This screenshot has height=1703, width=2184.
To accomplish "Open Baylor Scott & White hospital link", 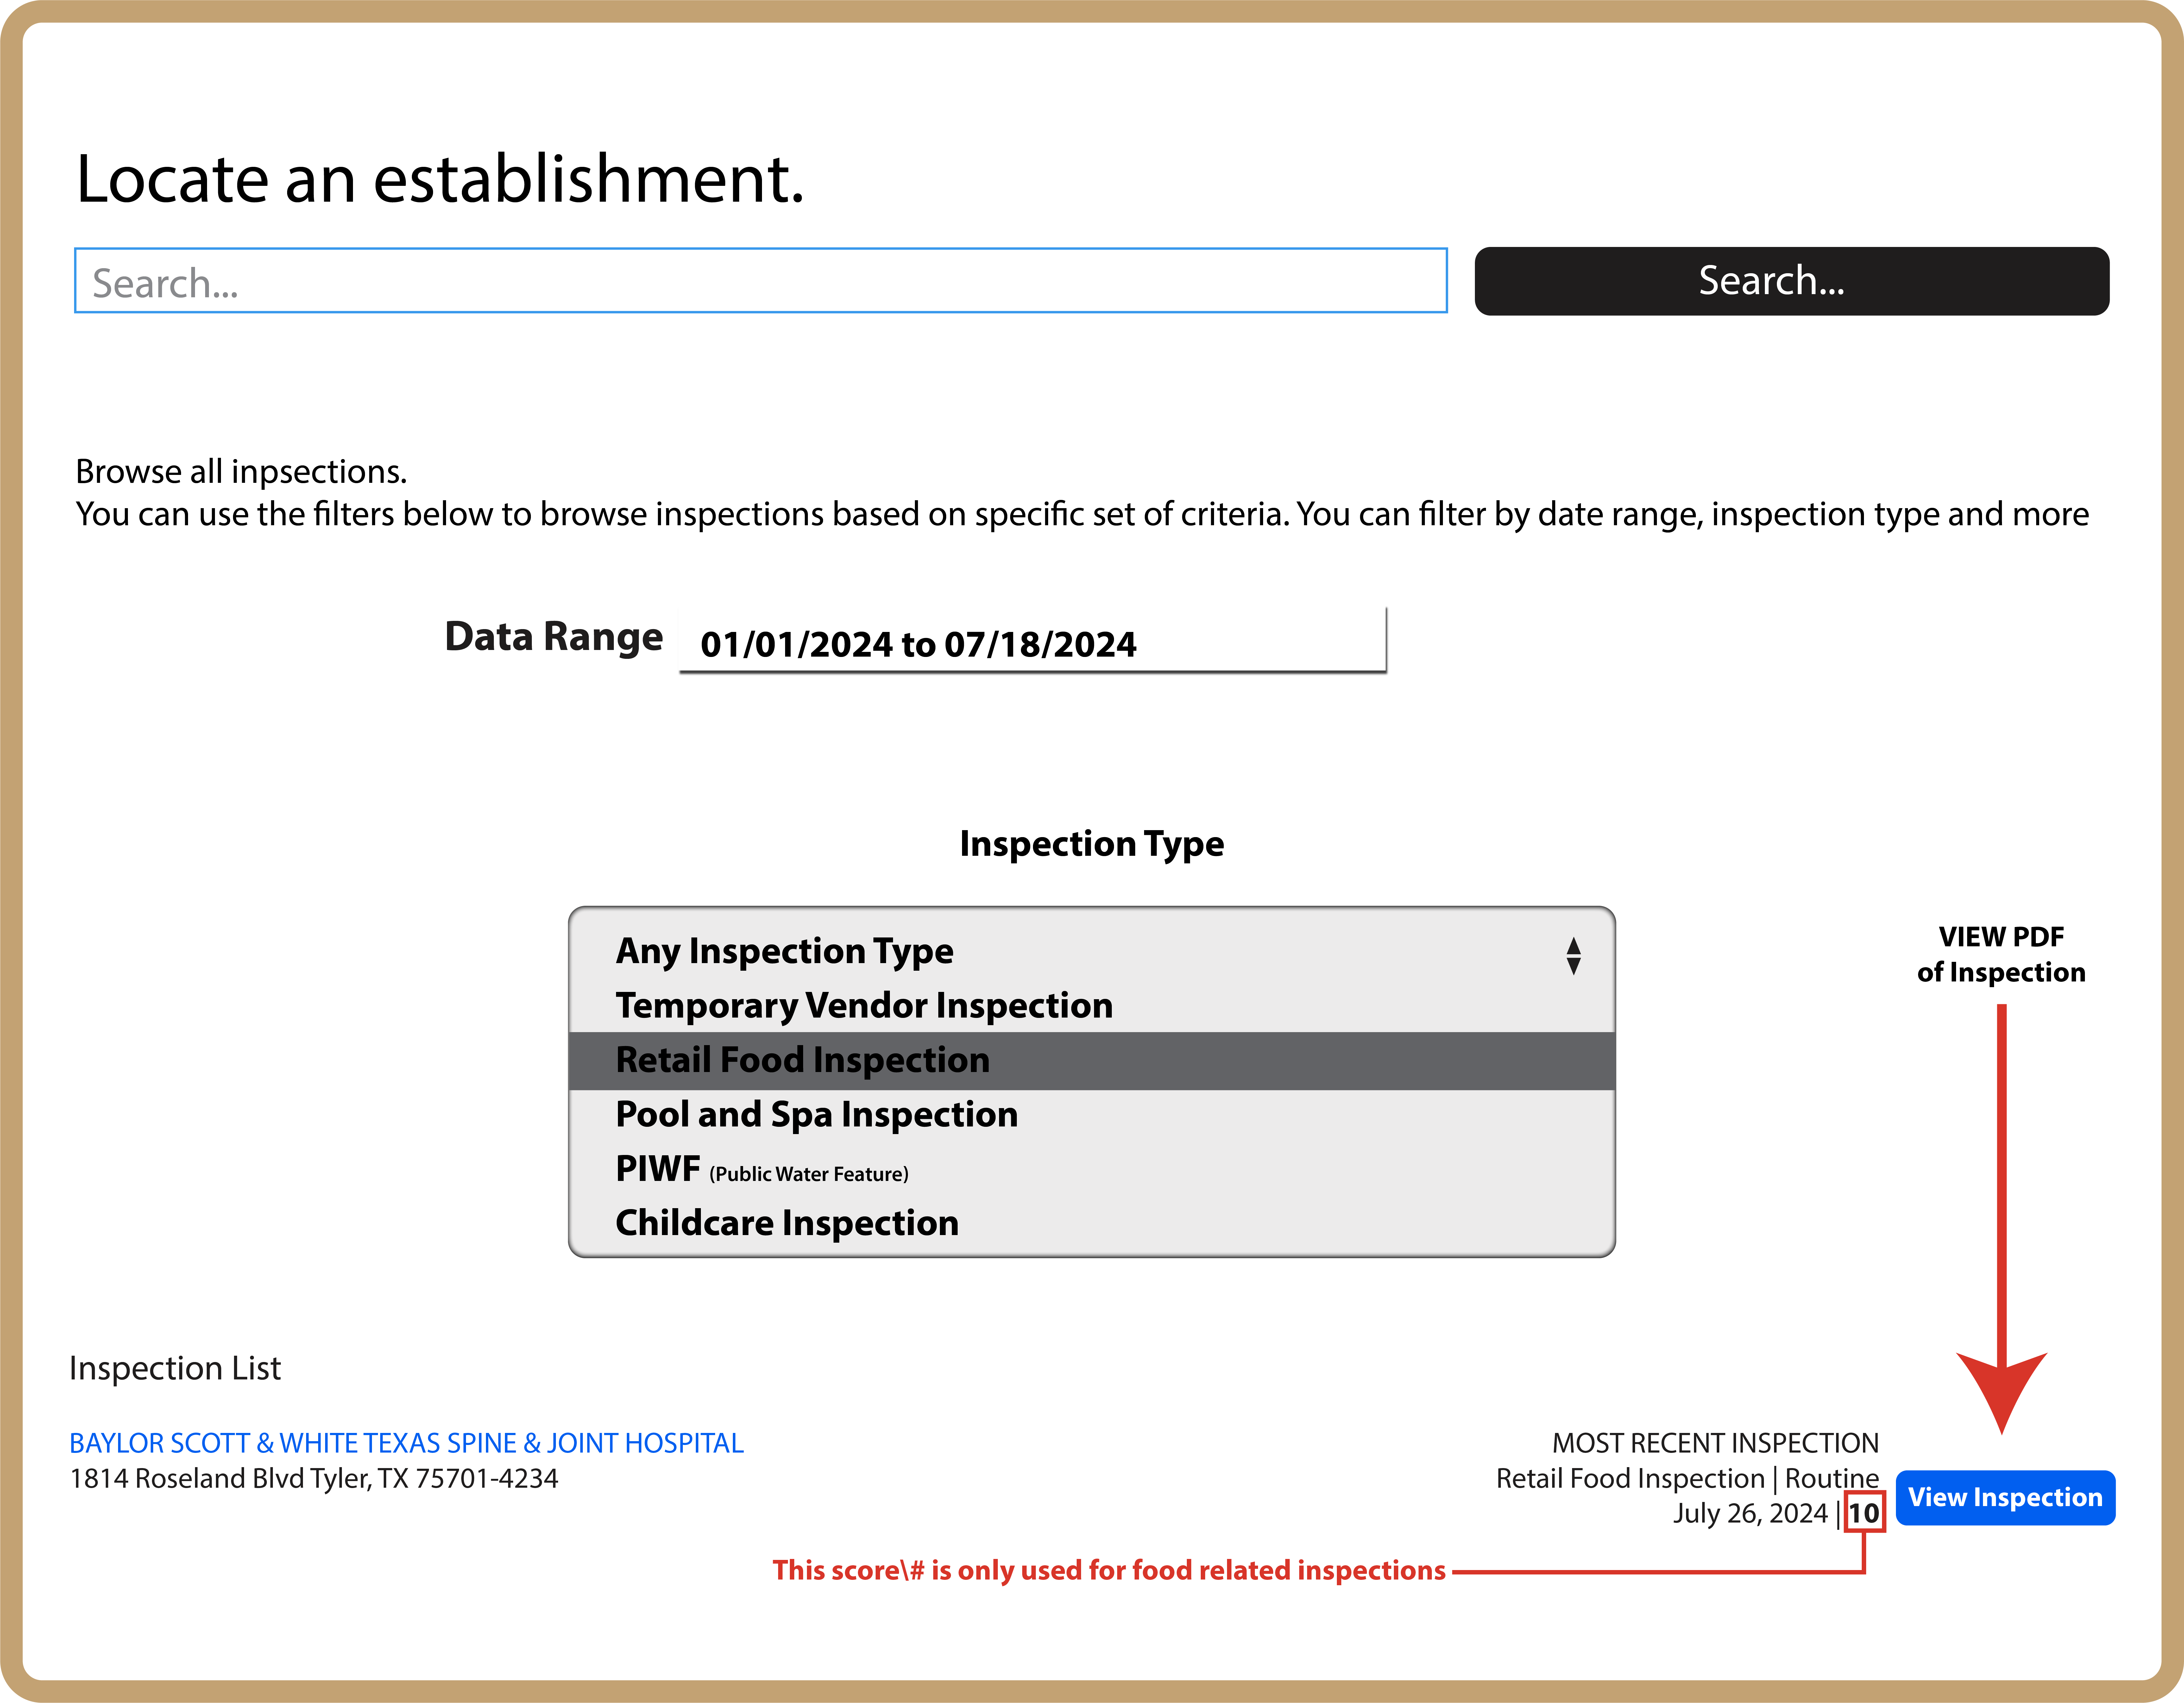I will coord(406,1443).
